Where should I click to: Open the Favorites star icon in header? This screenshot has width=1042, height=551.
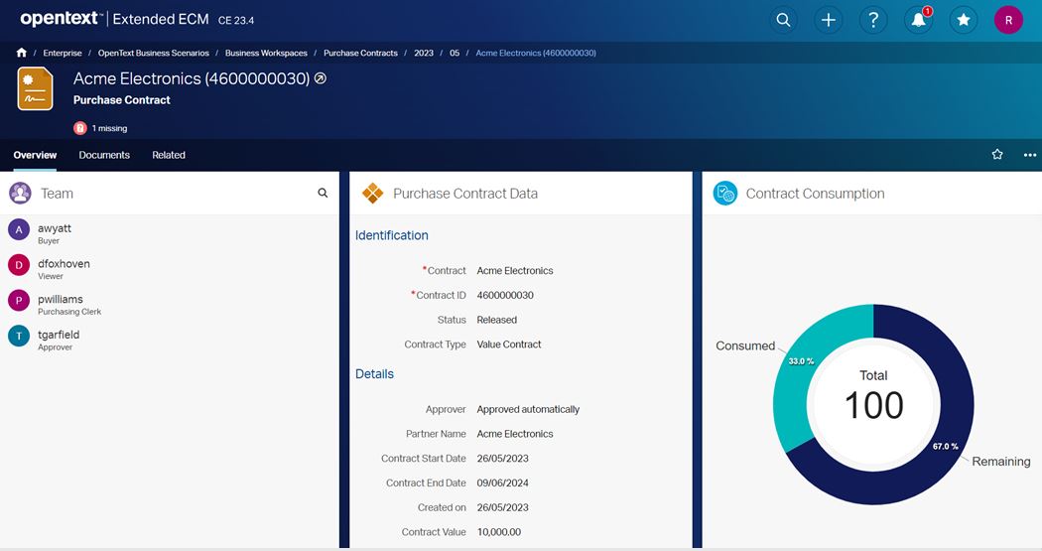click(x=963, y=20)
